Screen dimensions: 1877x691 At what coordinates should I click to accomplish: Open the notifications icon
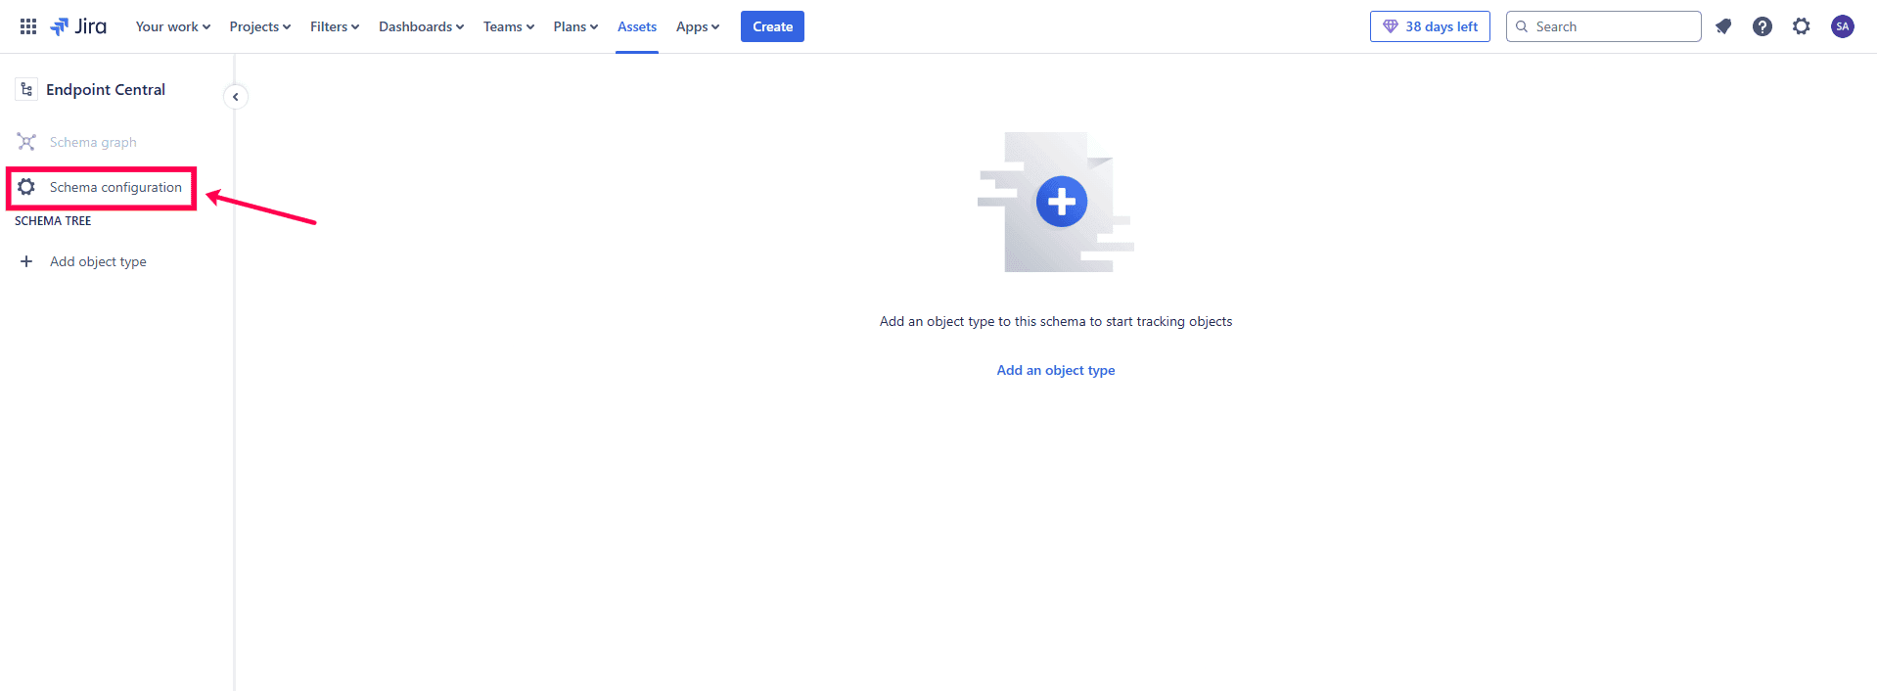(x=1723, y=26)
